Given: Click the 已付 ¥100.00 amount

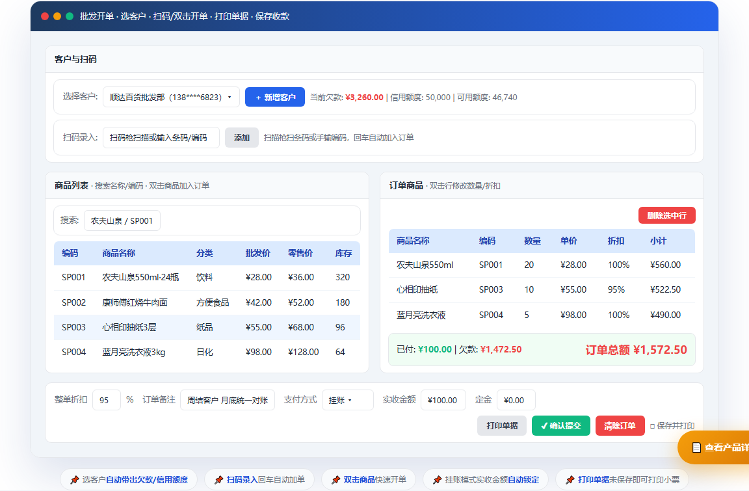Looking at the screenshot, I should (x=435, y=350).
